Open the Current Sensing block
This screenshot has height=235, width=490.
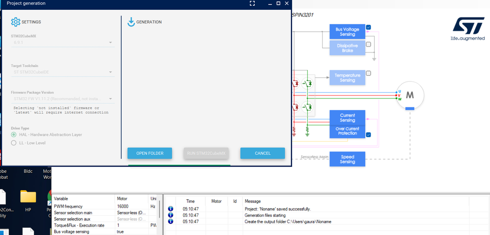click(347, 117)
